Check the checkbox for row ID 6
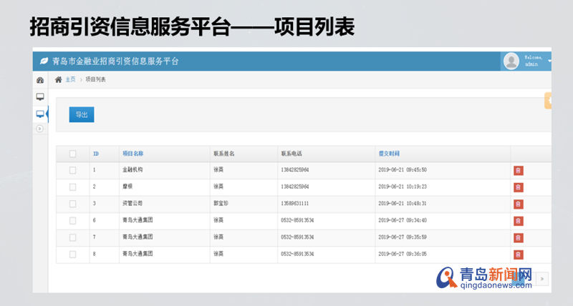Screen dimensions: 573x306 point(72,220)
